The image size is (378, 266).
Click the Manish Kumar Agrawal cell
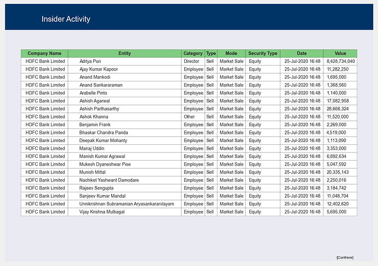[124, 156]
